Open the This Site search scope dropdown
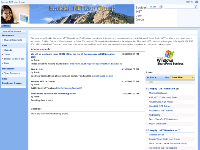The height and width of the screenshot is (150, 200). [x=160, y=7]
